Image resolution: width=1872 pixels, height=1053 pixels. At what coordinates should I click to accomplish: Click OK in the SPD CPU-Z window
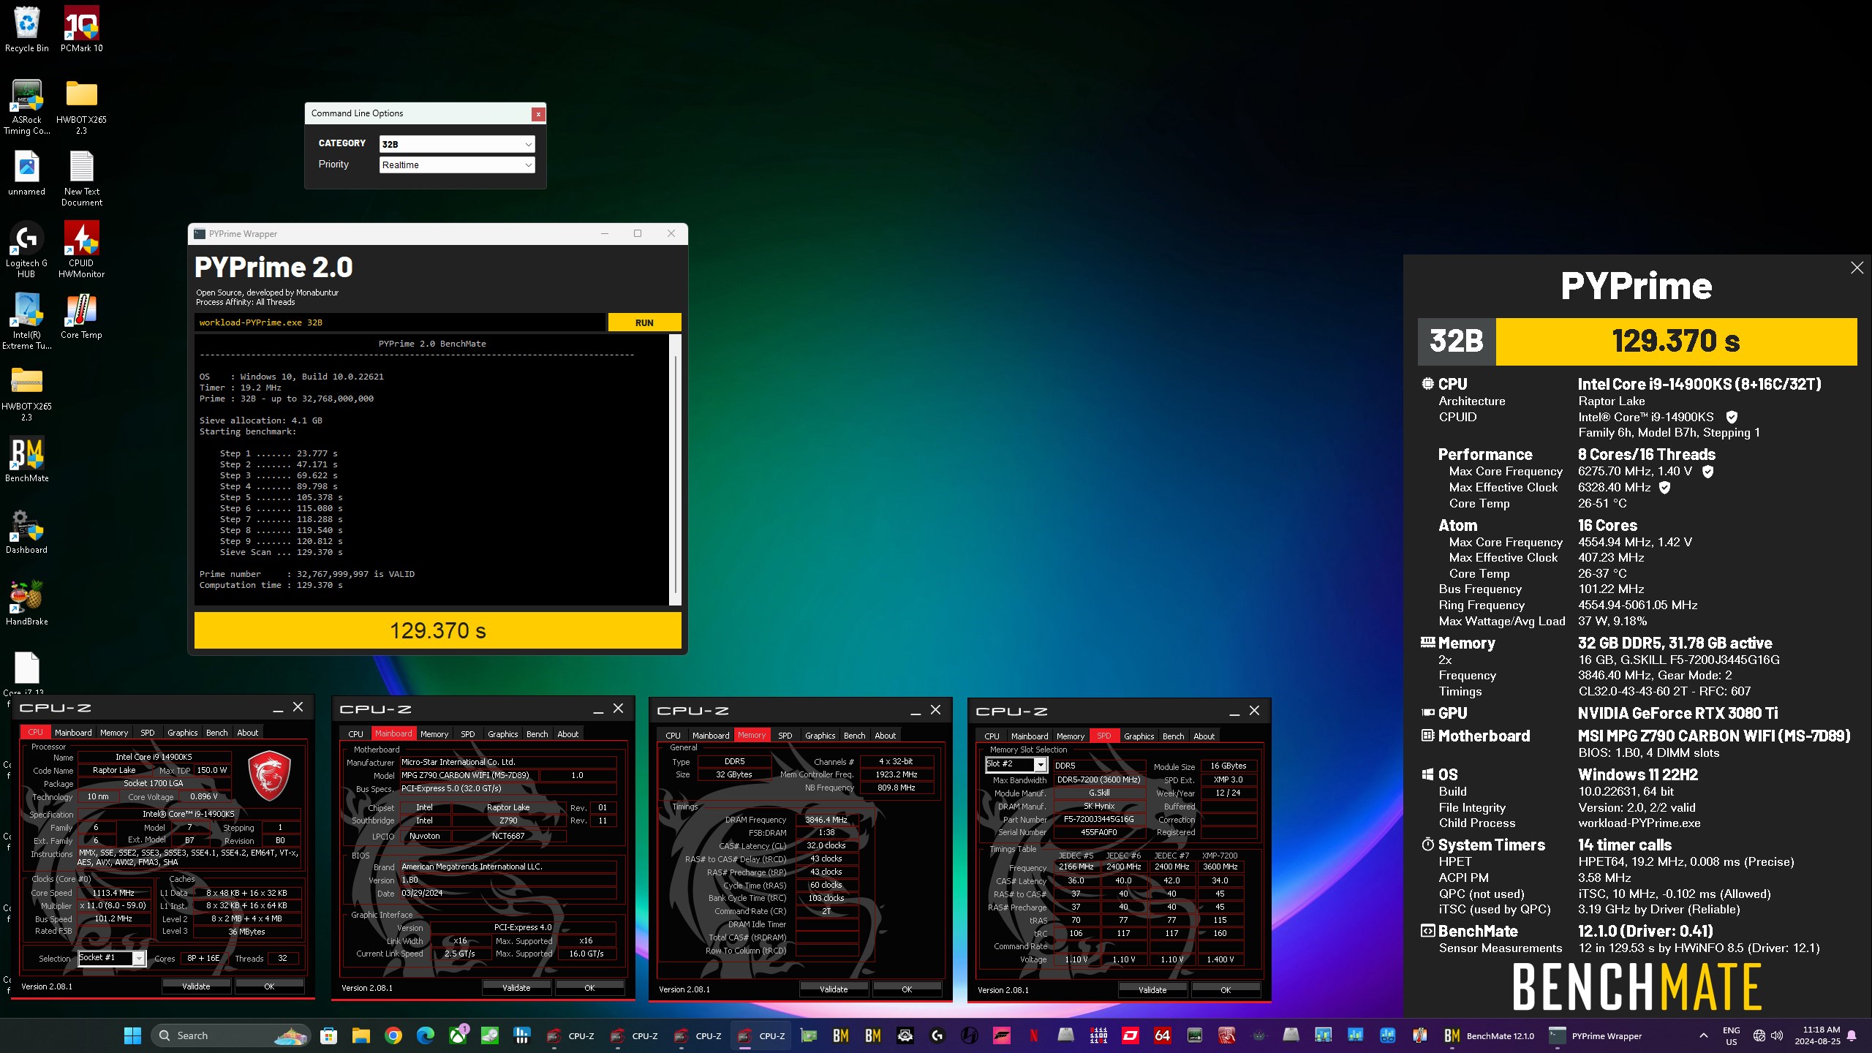[x=1226, y=990]
